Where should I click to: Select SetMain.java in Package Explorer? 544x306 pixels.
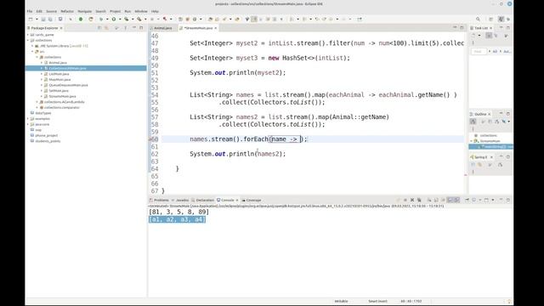pos(59,91)
